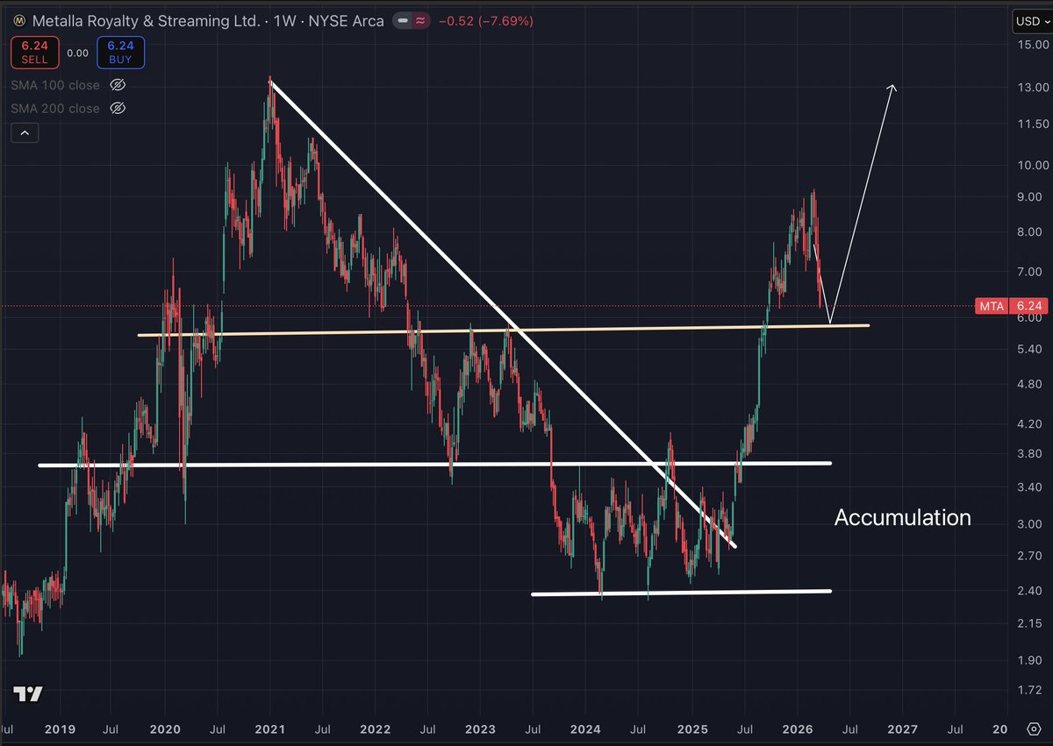The image size is (1053, 746).
Task: Click the TradingView logo in the bottom-left corner
Action: [x=28, y=693]
